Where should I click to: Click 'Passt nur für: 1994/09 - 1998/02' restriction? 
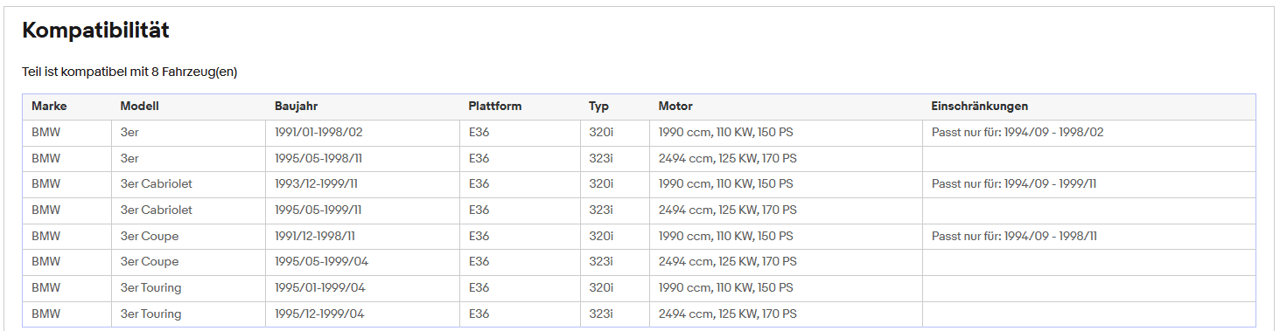[x=1018, y=133]
